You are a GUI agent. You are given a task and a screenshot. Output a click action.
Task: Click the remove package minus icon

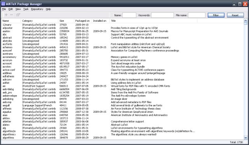tap(11, 15)
